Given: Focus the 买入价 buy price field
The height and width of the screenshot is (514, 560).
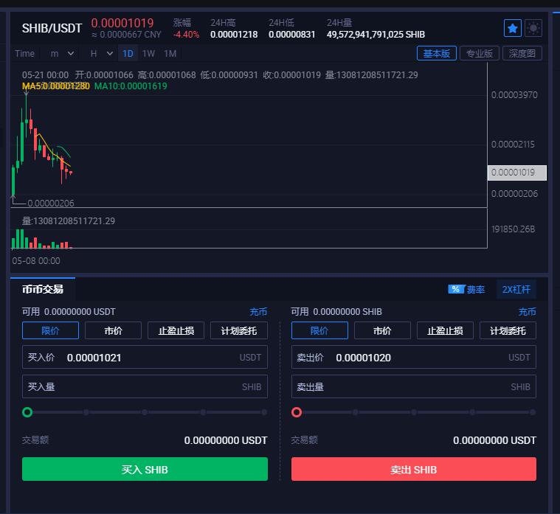Looking at the screenshot, I should 145,357.
